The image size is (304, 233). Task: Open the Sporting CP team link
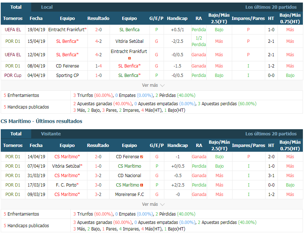click(67, 75)
